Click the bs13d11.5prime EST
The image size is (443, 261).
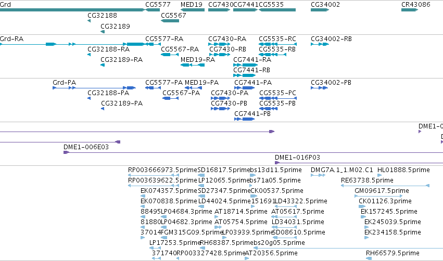(x=253, y=175)
